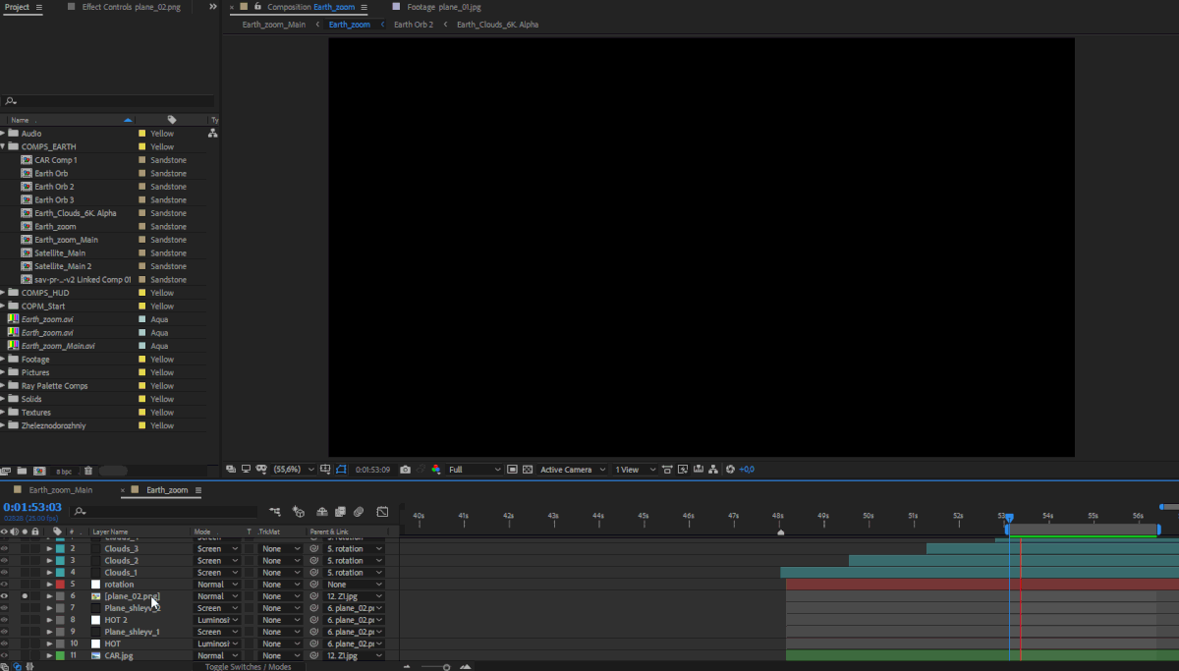Click the red label color of rotation layer

[60, 585]
